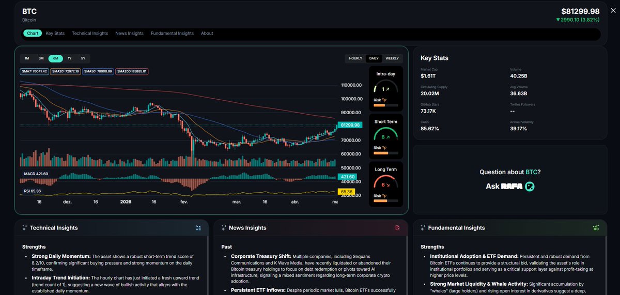Click the Ask RAFA button
The width and height of the screenshot is (620, 295).
coord(510,186)
